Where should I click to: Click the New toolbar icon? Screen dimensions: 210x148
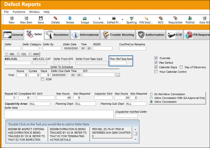tap(12, 18)
